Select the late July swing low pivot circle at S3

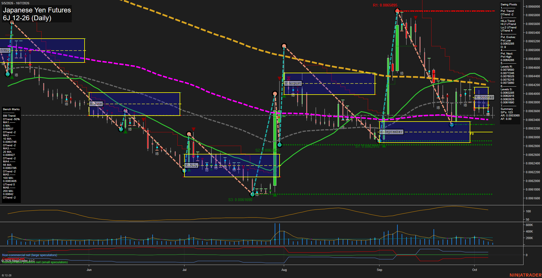click(252, 194)
